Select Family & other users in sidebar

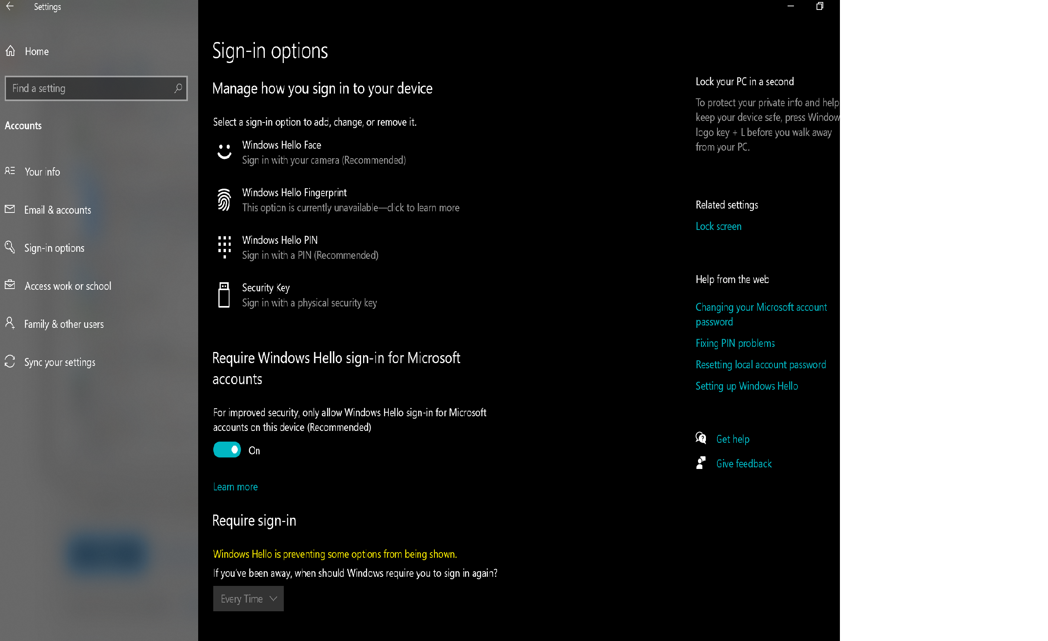click(x=64, y=324)
